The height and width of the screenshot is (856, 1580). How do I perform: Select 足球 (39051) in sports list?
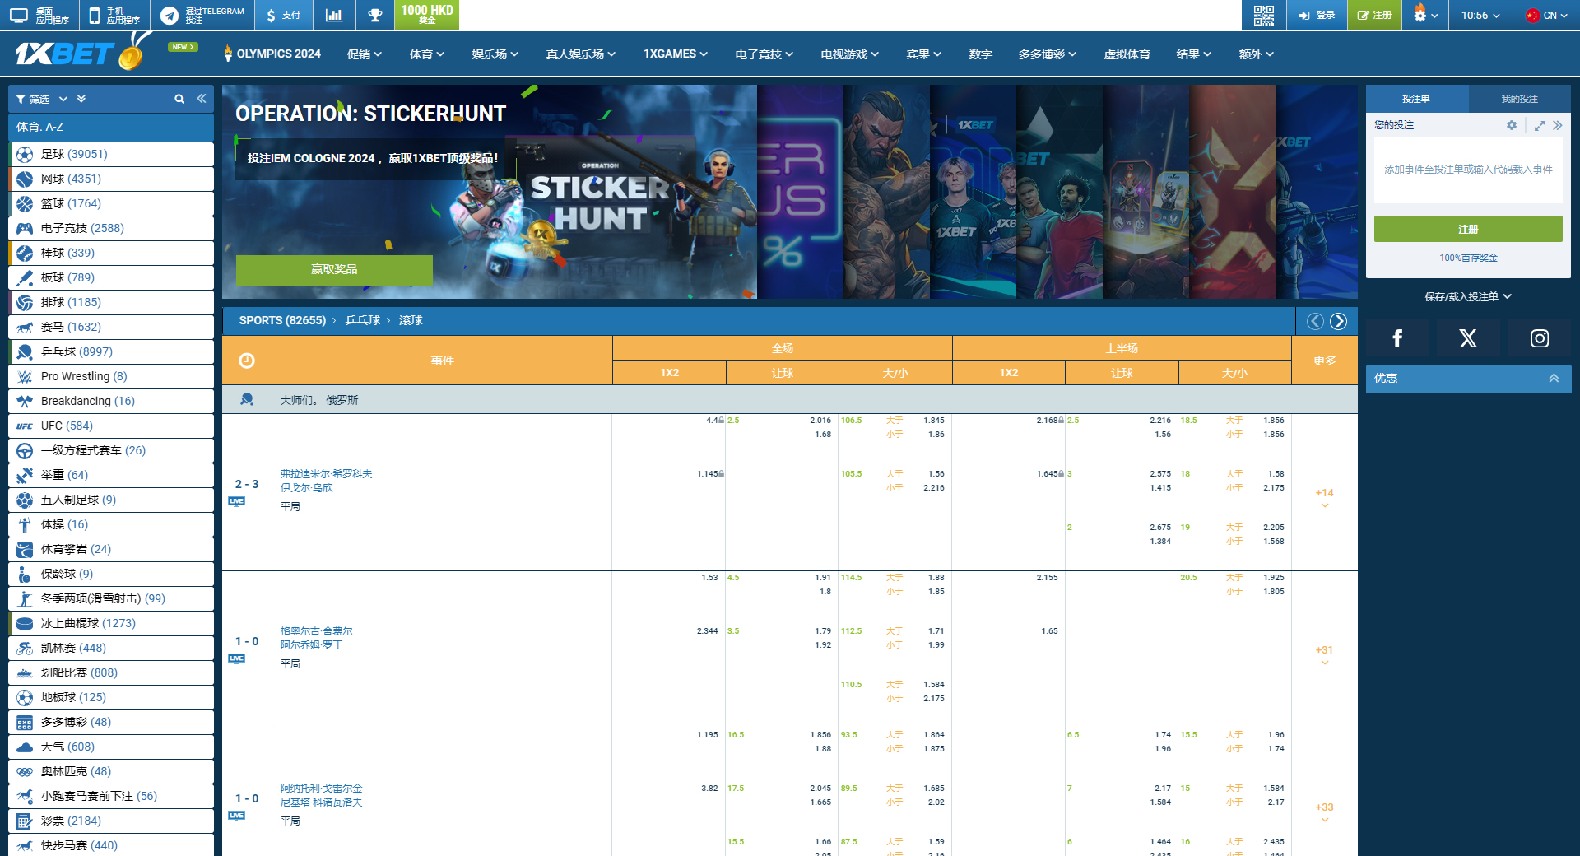(111, 154)
